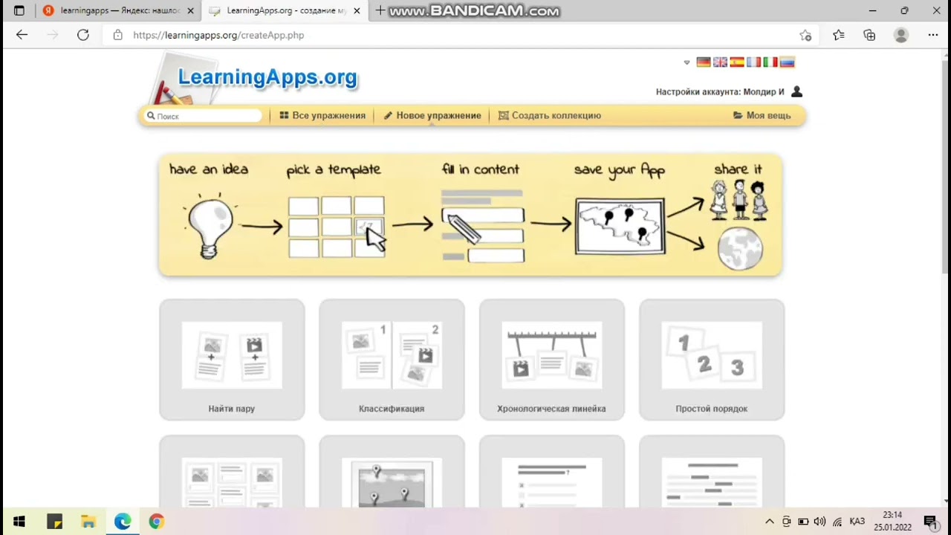Change input language ҚАЗ indicator
Screen dimensions: 951x535
(857, 522)
